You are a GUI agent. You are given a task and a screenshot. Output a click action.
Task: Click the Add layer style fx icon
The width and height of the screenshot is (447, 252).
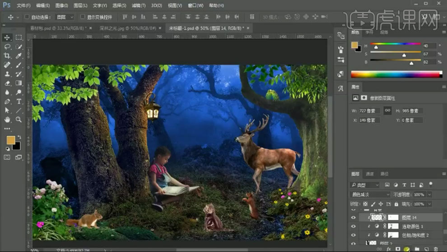(389, 249)
